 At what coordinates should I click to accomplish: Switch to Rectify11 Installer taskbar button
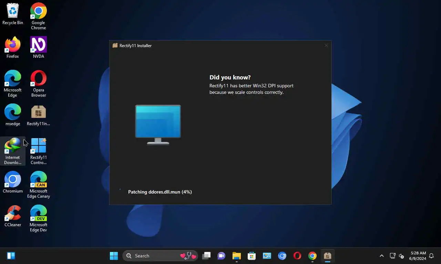tap(328, 256)
